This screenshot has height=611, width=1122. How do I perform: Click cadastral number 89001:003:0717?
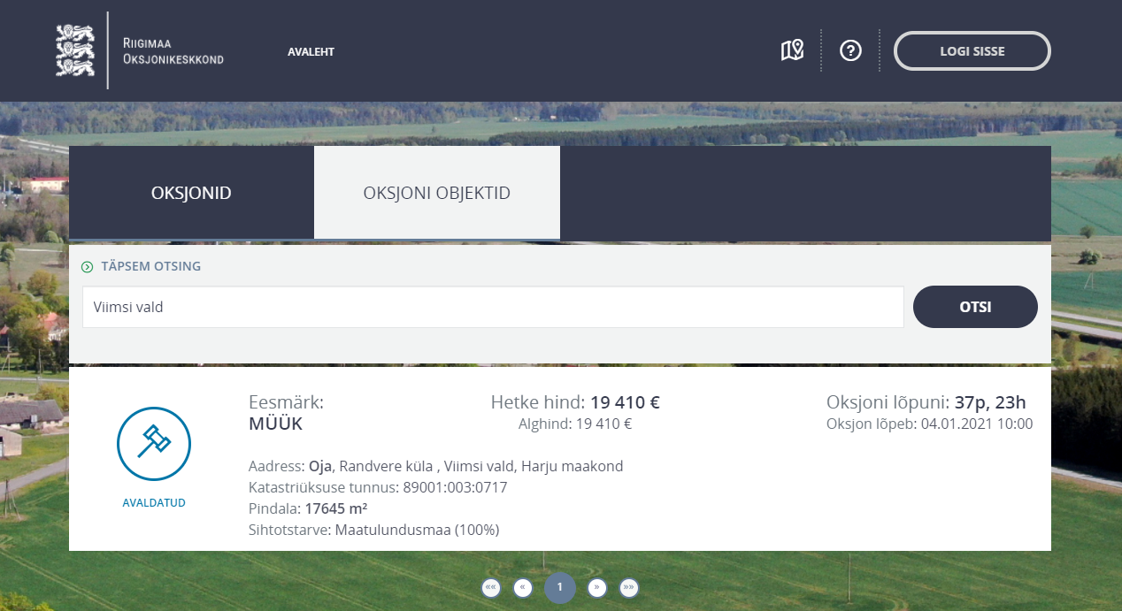tap(455, 487)
